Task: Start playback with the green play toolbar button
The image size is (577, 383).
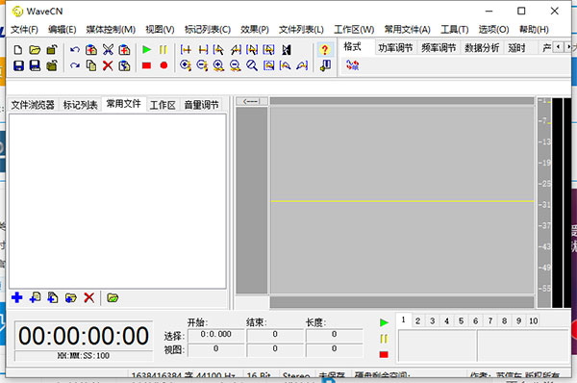Action: tap(147, 50)
